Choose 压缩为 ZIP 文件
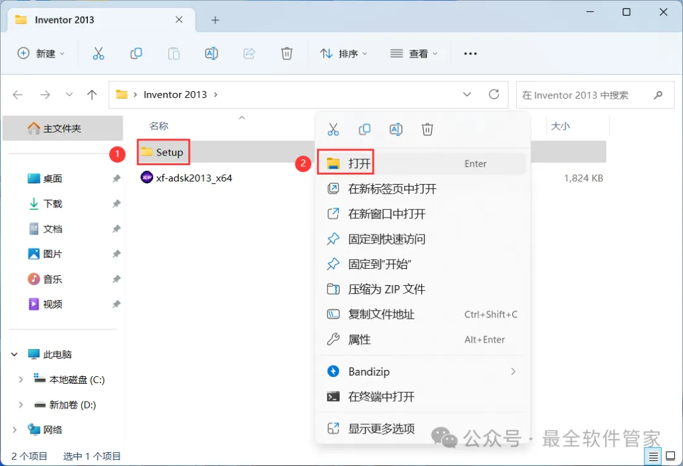Screen dimensions: 683x466 (x=422, y=290)
